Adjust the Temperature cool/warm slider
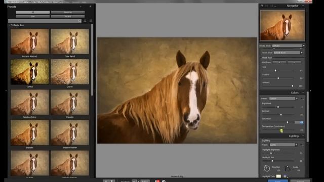This screenshot has width=324, height=182. 281,130
